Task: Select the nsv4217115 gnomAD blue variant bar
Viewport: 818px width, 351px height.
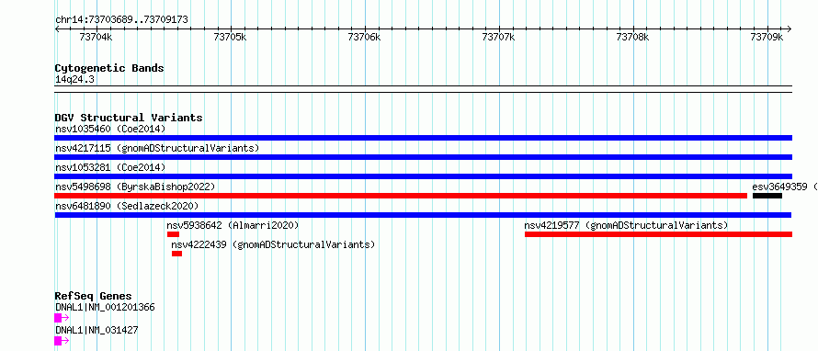Action: click(x=423, y=157)
